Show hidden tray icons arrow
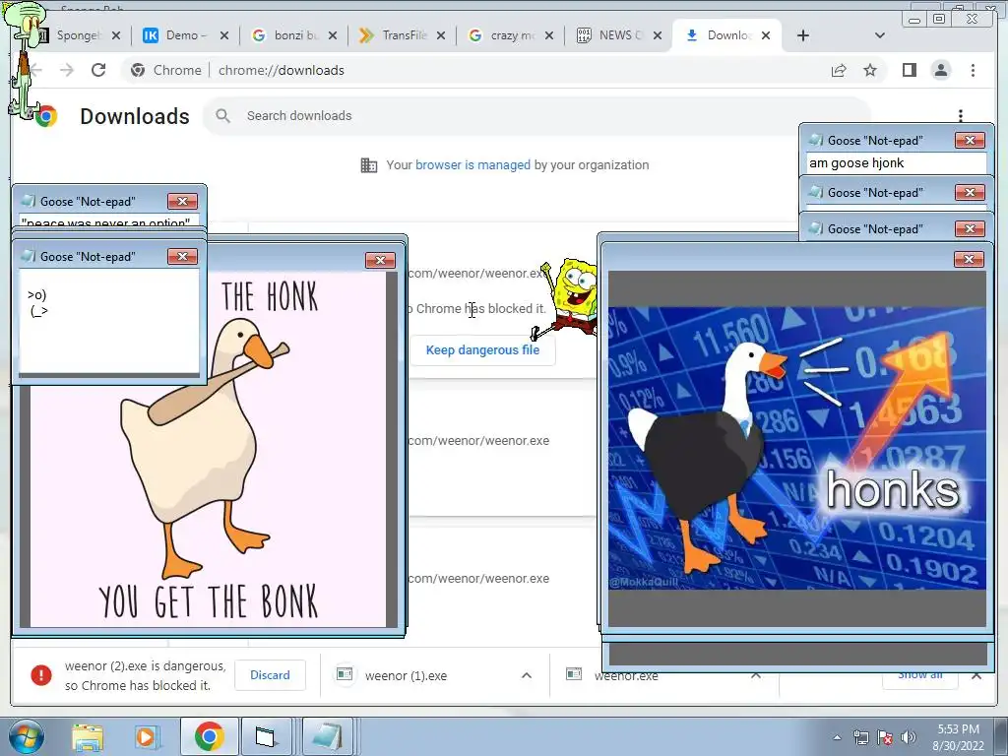 (x=837, y=737)
